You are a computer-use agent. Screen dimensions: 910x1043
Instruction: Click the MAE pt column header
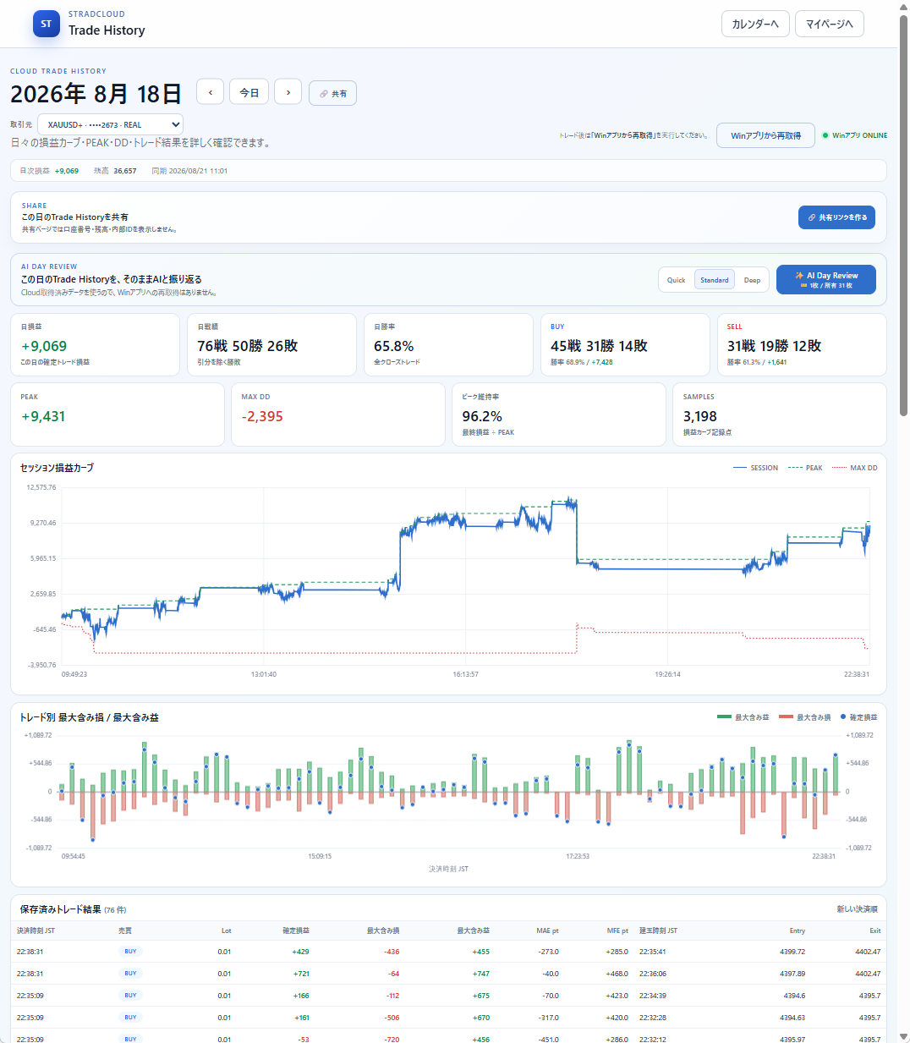547,930
